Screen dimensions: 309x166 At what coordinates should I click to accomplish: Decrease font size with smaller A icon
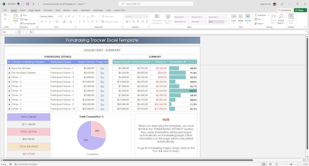click(x=73, y=16)
